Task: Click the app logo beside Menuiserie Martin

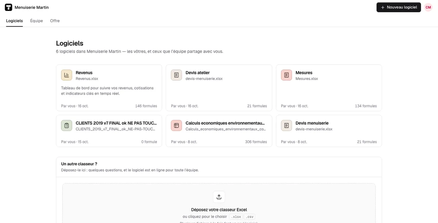Action: tap(8, 7)
